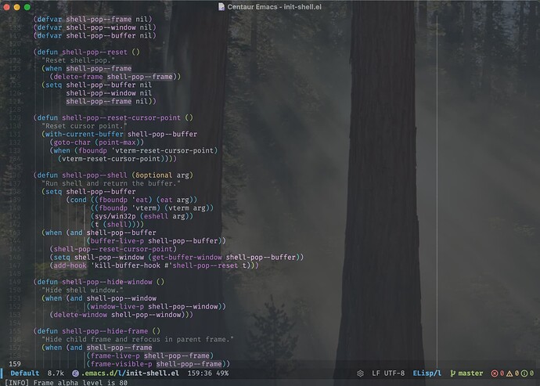Image resolution: width=540 pixels, height=386 pixels.
Task: Click '(defvar shell-pop--frame nil)' line
Action: click(x=92, y=20)
